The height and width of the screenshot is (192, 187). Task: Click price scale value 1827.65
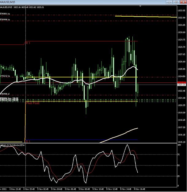coord(181,54)
